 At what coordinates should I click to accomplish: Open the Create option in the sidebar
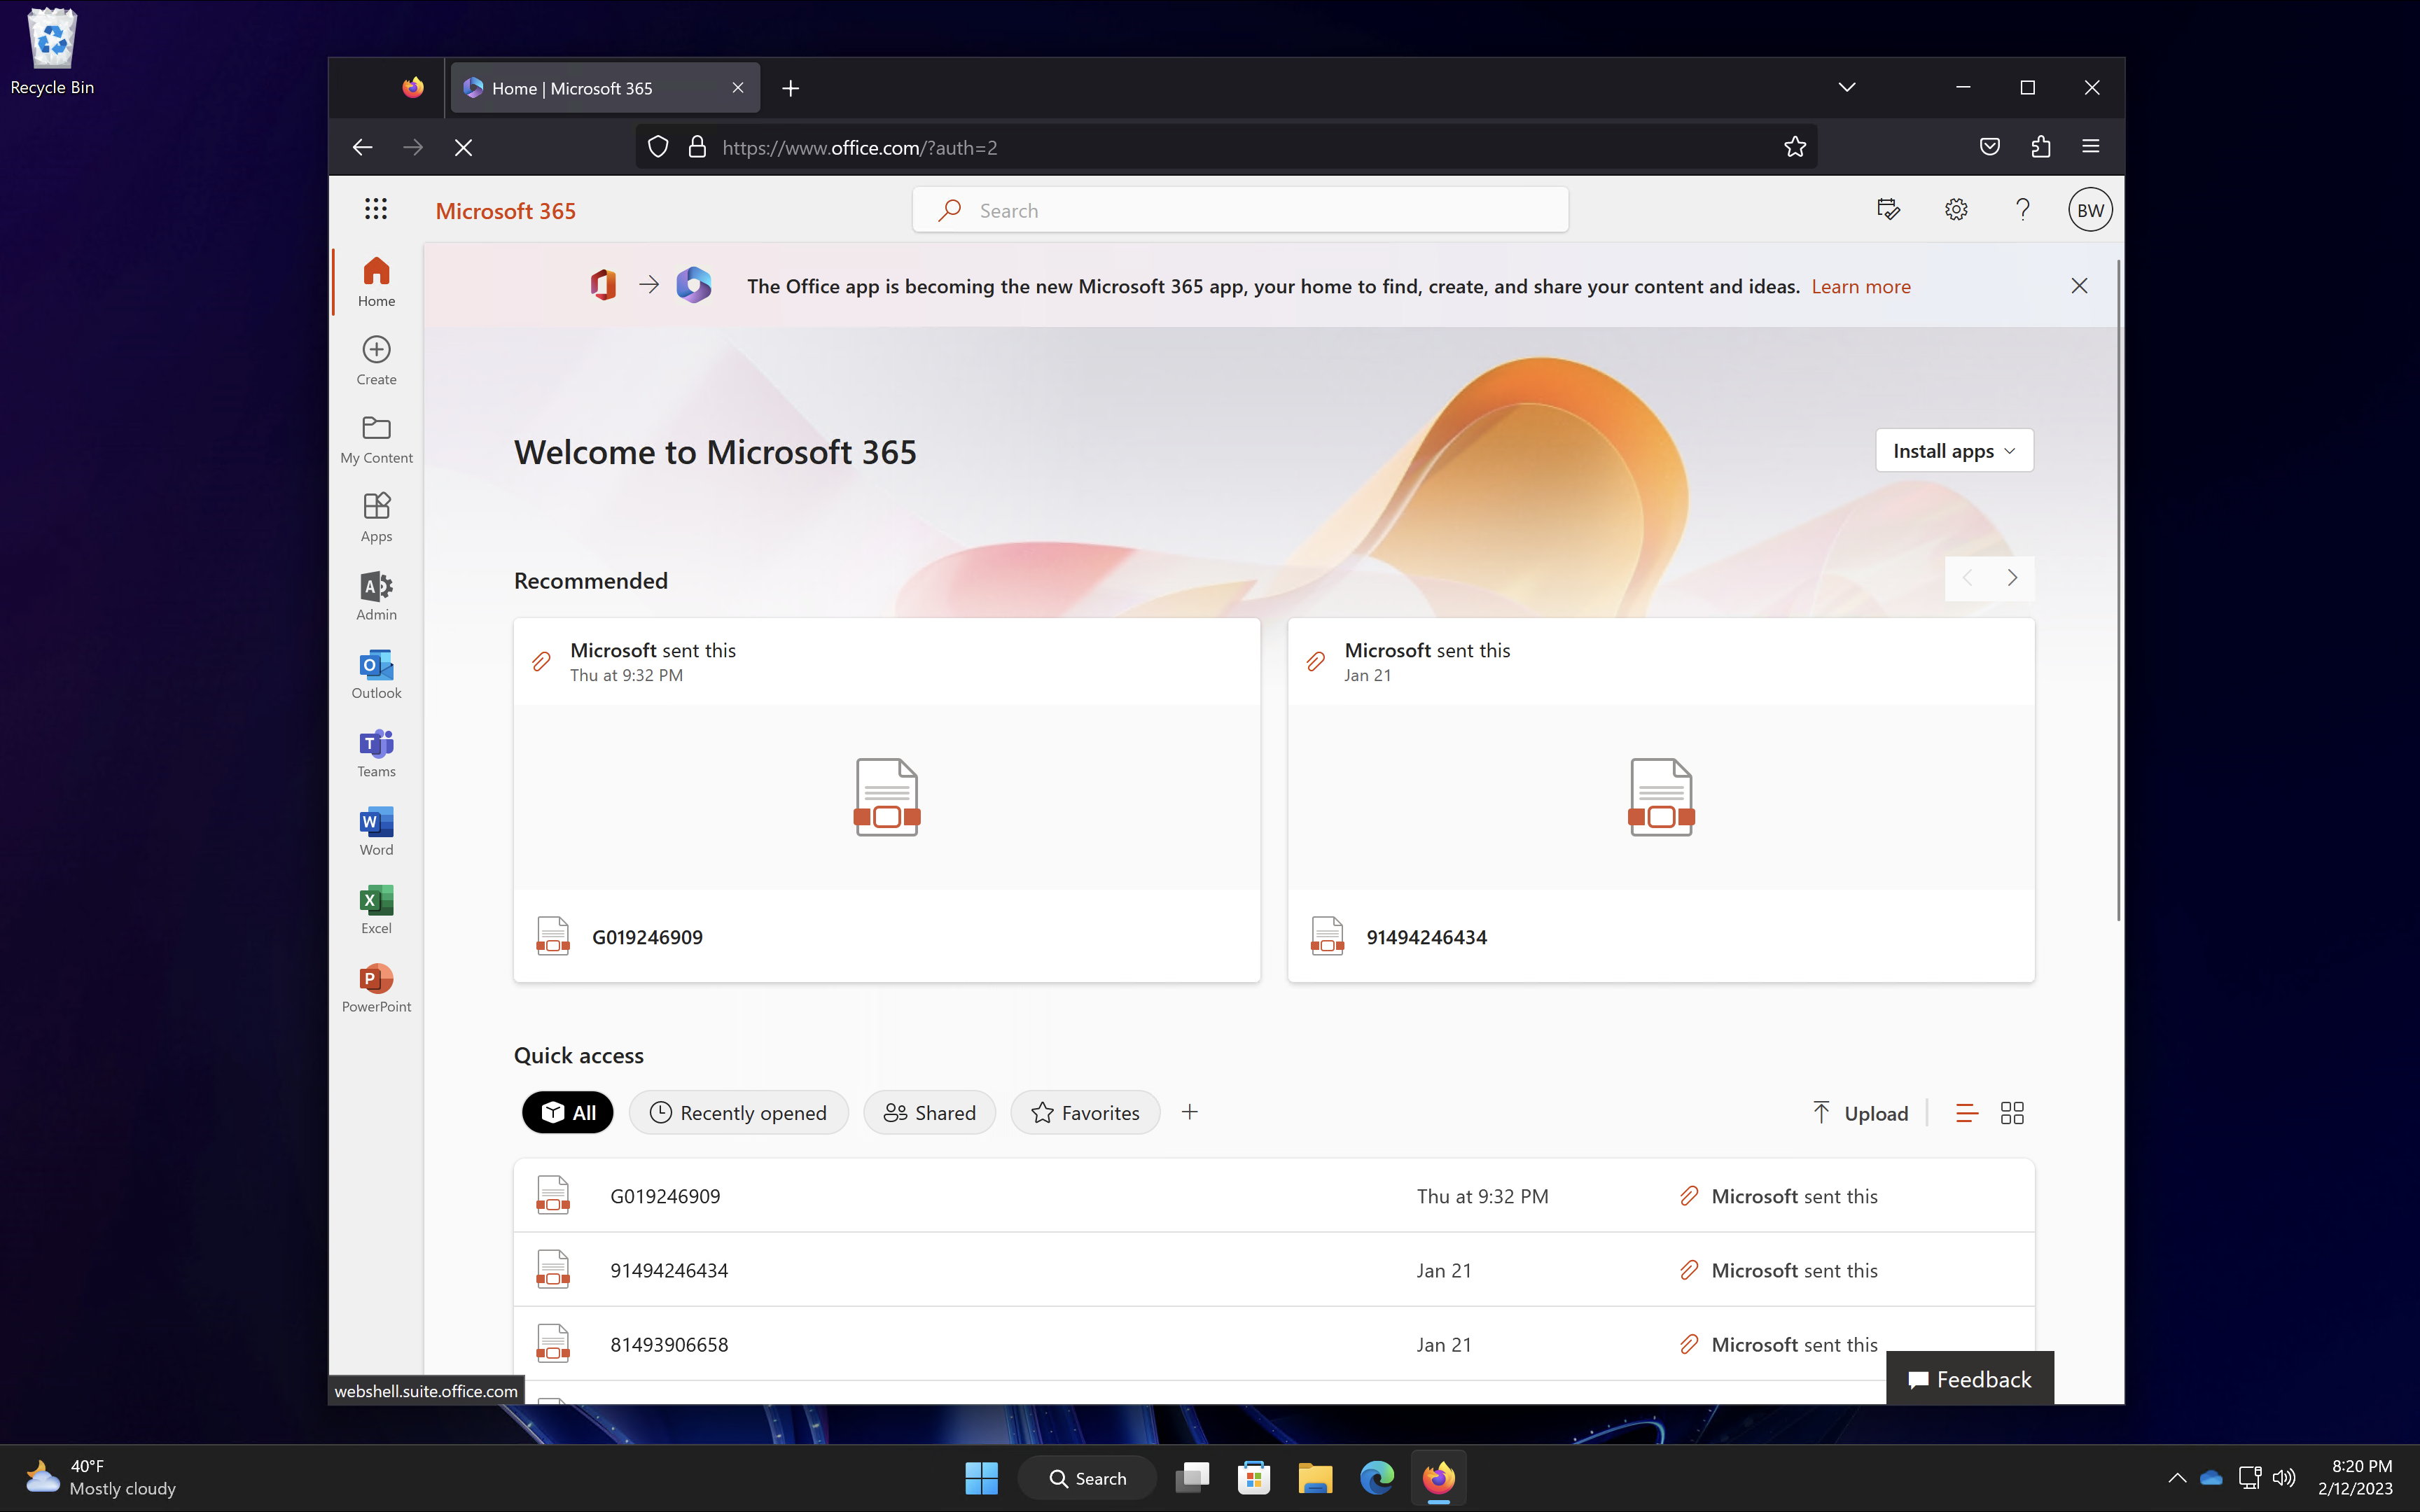[x=376, y=360]
